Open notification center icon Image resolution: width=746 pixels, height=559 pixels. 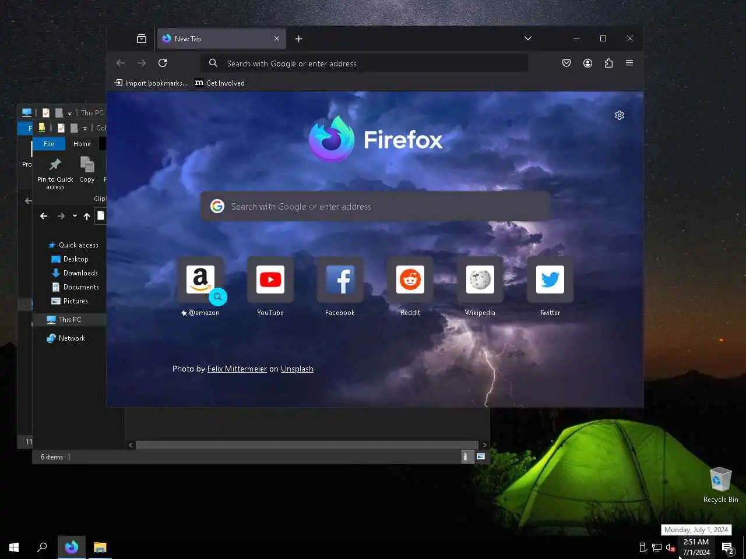click(727, 547)
